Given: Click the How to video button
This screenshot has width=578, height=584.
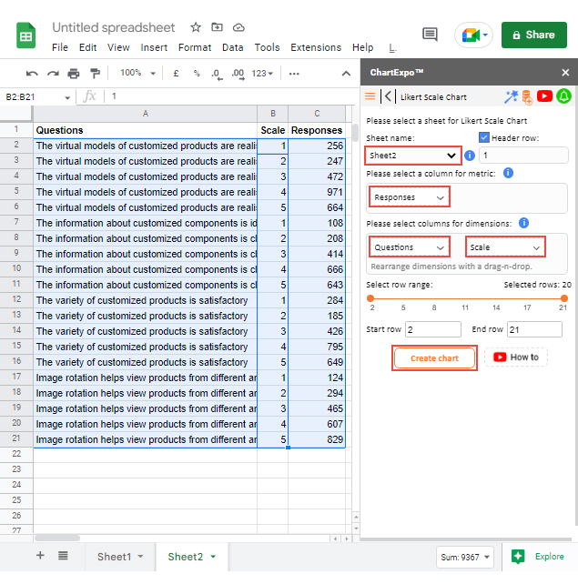Looking at the screenshot, I should point(516,357).
